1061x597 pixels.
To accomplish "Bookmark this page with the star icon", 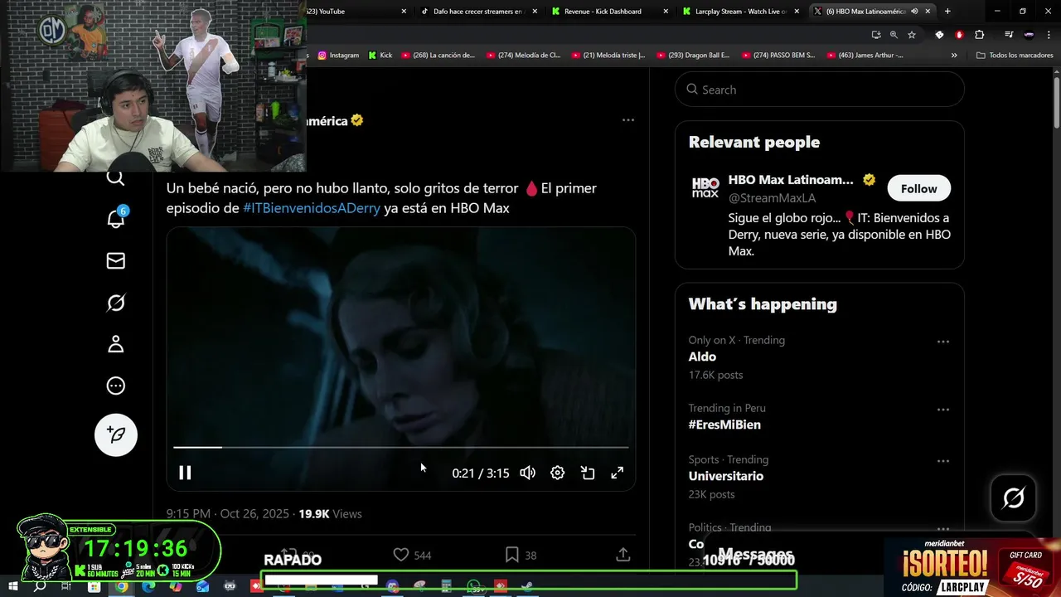I will 912,35.
